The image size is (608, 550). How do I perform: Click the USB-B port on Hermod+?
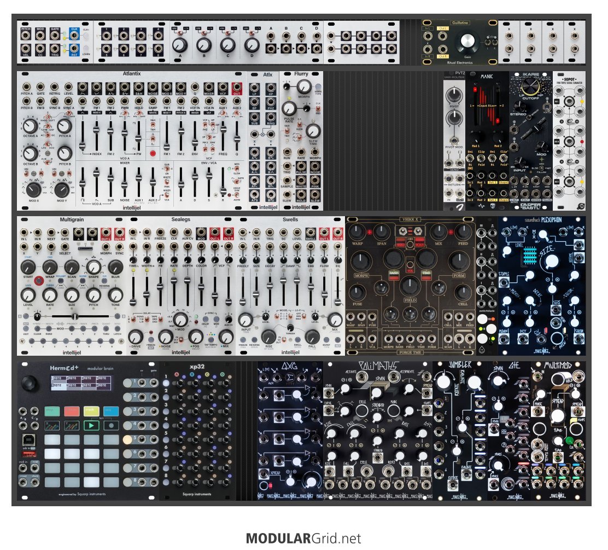tap(29, 439)
